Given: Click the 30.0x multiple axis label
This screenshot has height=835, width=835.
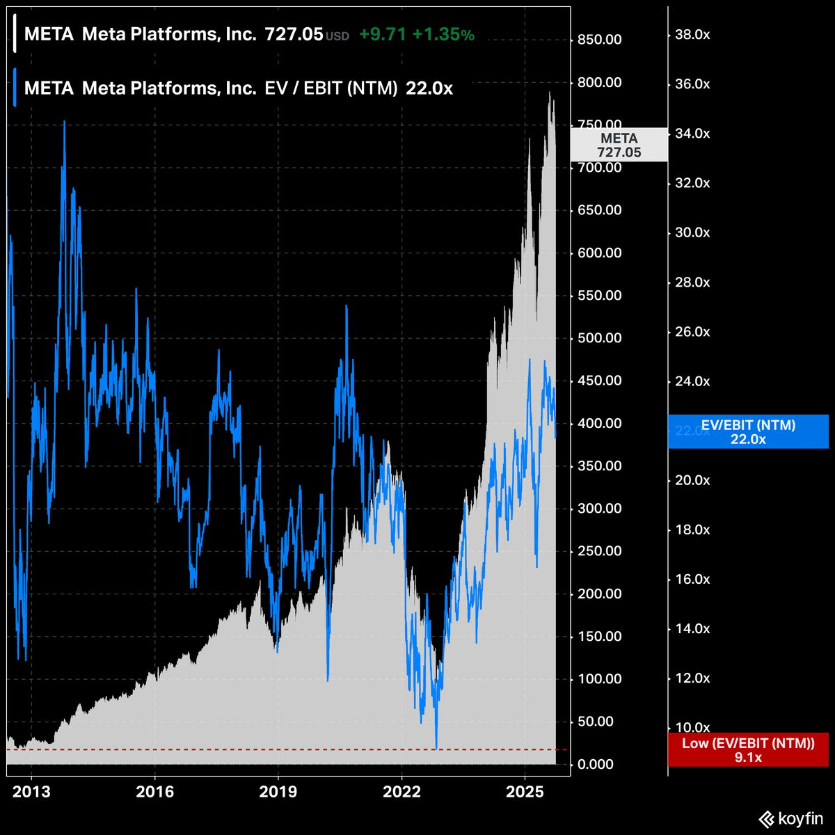Looking at the screenshot, I should click(x=692, y=232).
